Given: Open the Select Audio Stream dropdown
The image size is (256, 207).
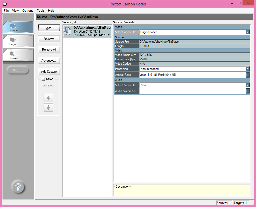Looking at the screenshot, I should point(247,85).
